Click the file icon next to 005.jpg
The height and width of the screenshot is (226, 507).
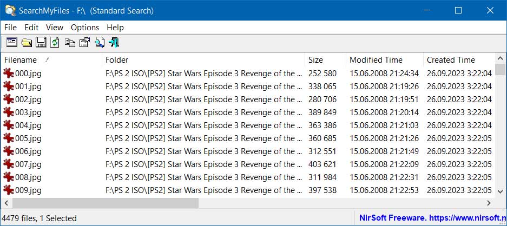[x=9, y=138]
